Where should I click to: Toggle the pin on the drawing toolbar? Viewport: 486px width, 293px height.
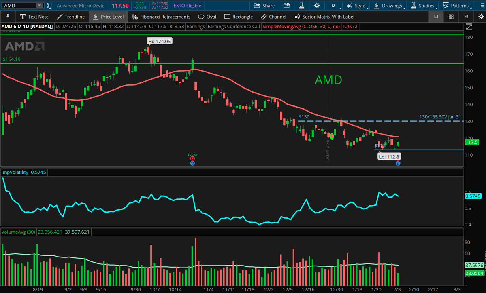pos(7,17)
